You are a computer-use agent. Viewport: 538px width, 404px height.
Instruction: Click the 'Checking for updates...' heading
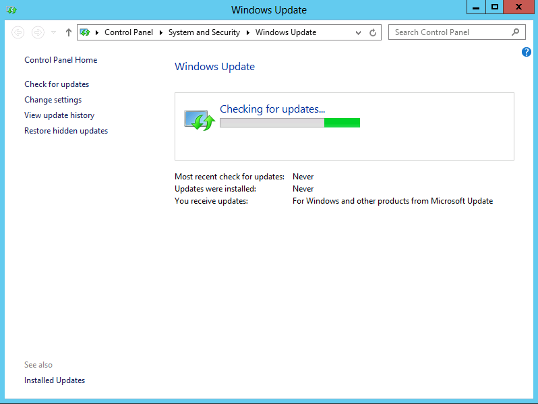272,109
